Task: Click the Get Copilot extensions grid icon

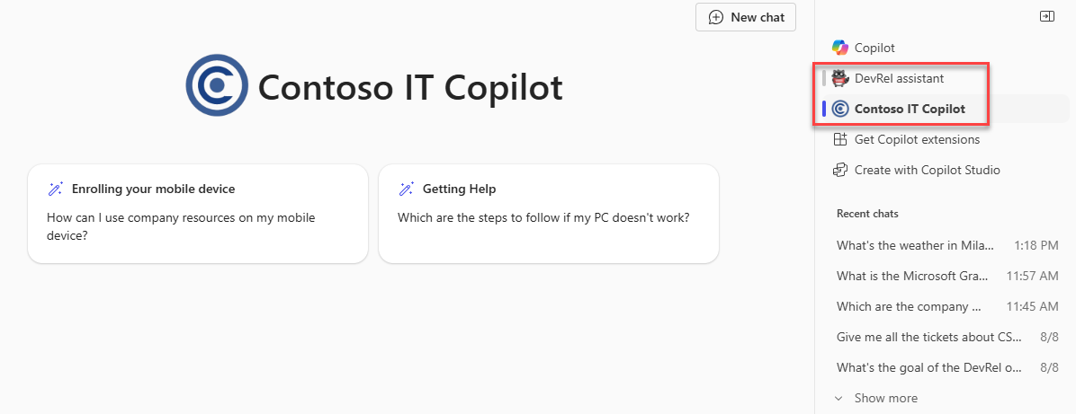Action: click(840, 139)
